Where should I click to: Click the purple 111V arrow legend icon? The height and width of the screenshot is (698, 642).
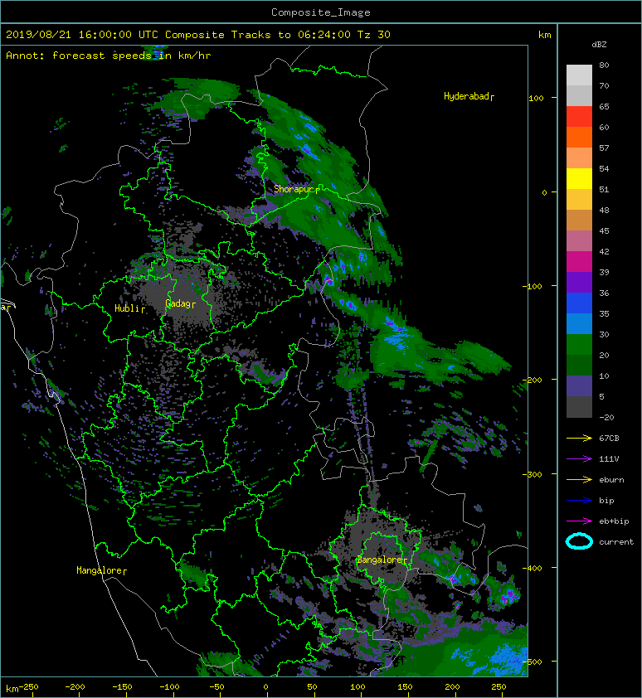point(579,459)
